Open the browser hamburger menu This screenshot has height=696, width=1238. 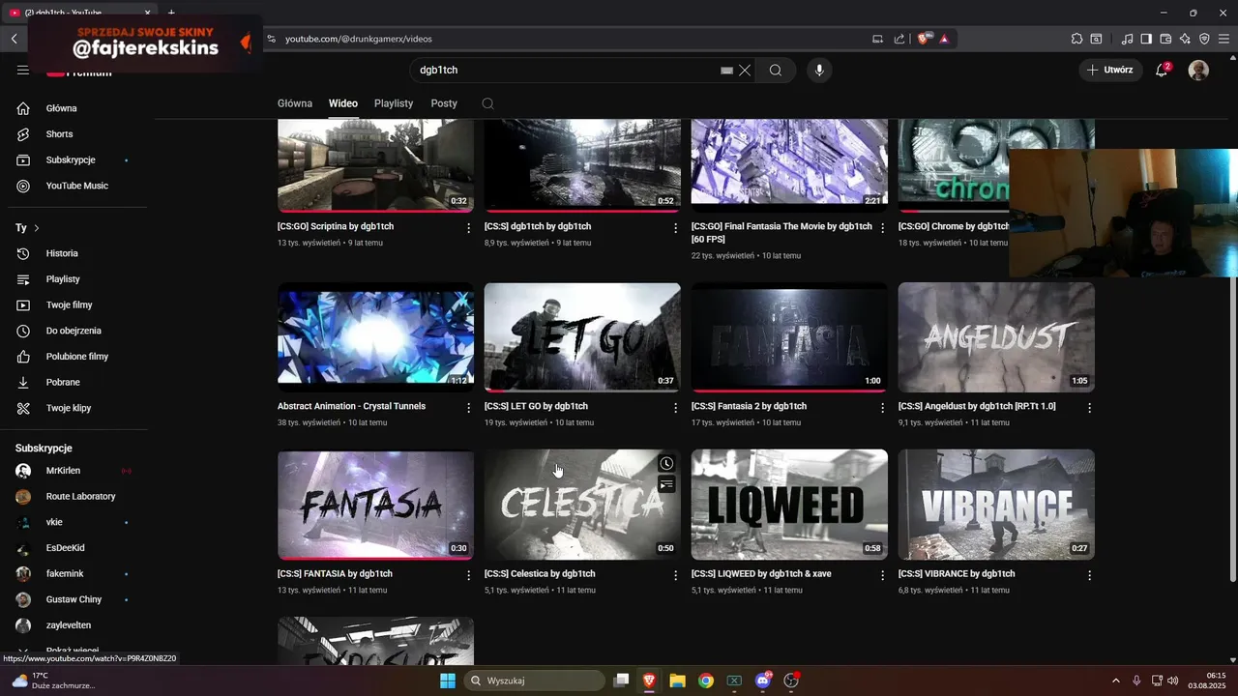pyautogui.click(x=1223, y=39)
